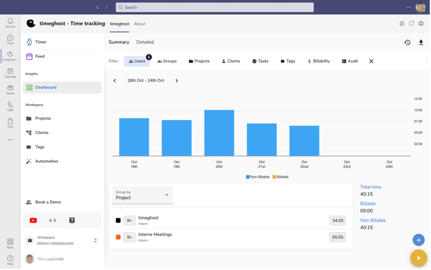Click the blue plus add button
Image resolution: width=431 pixels, height=270 pixels.
click(418, 240)
